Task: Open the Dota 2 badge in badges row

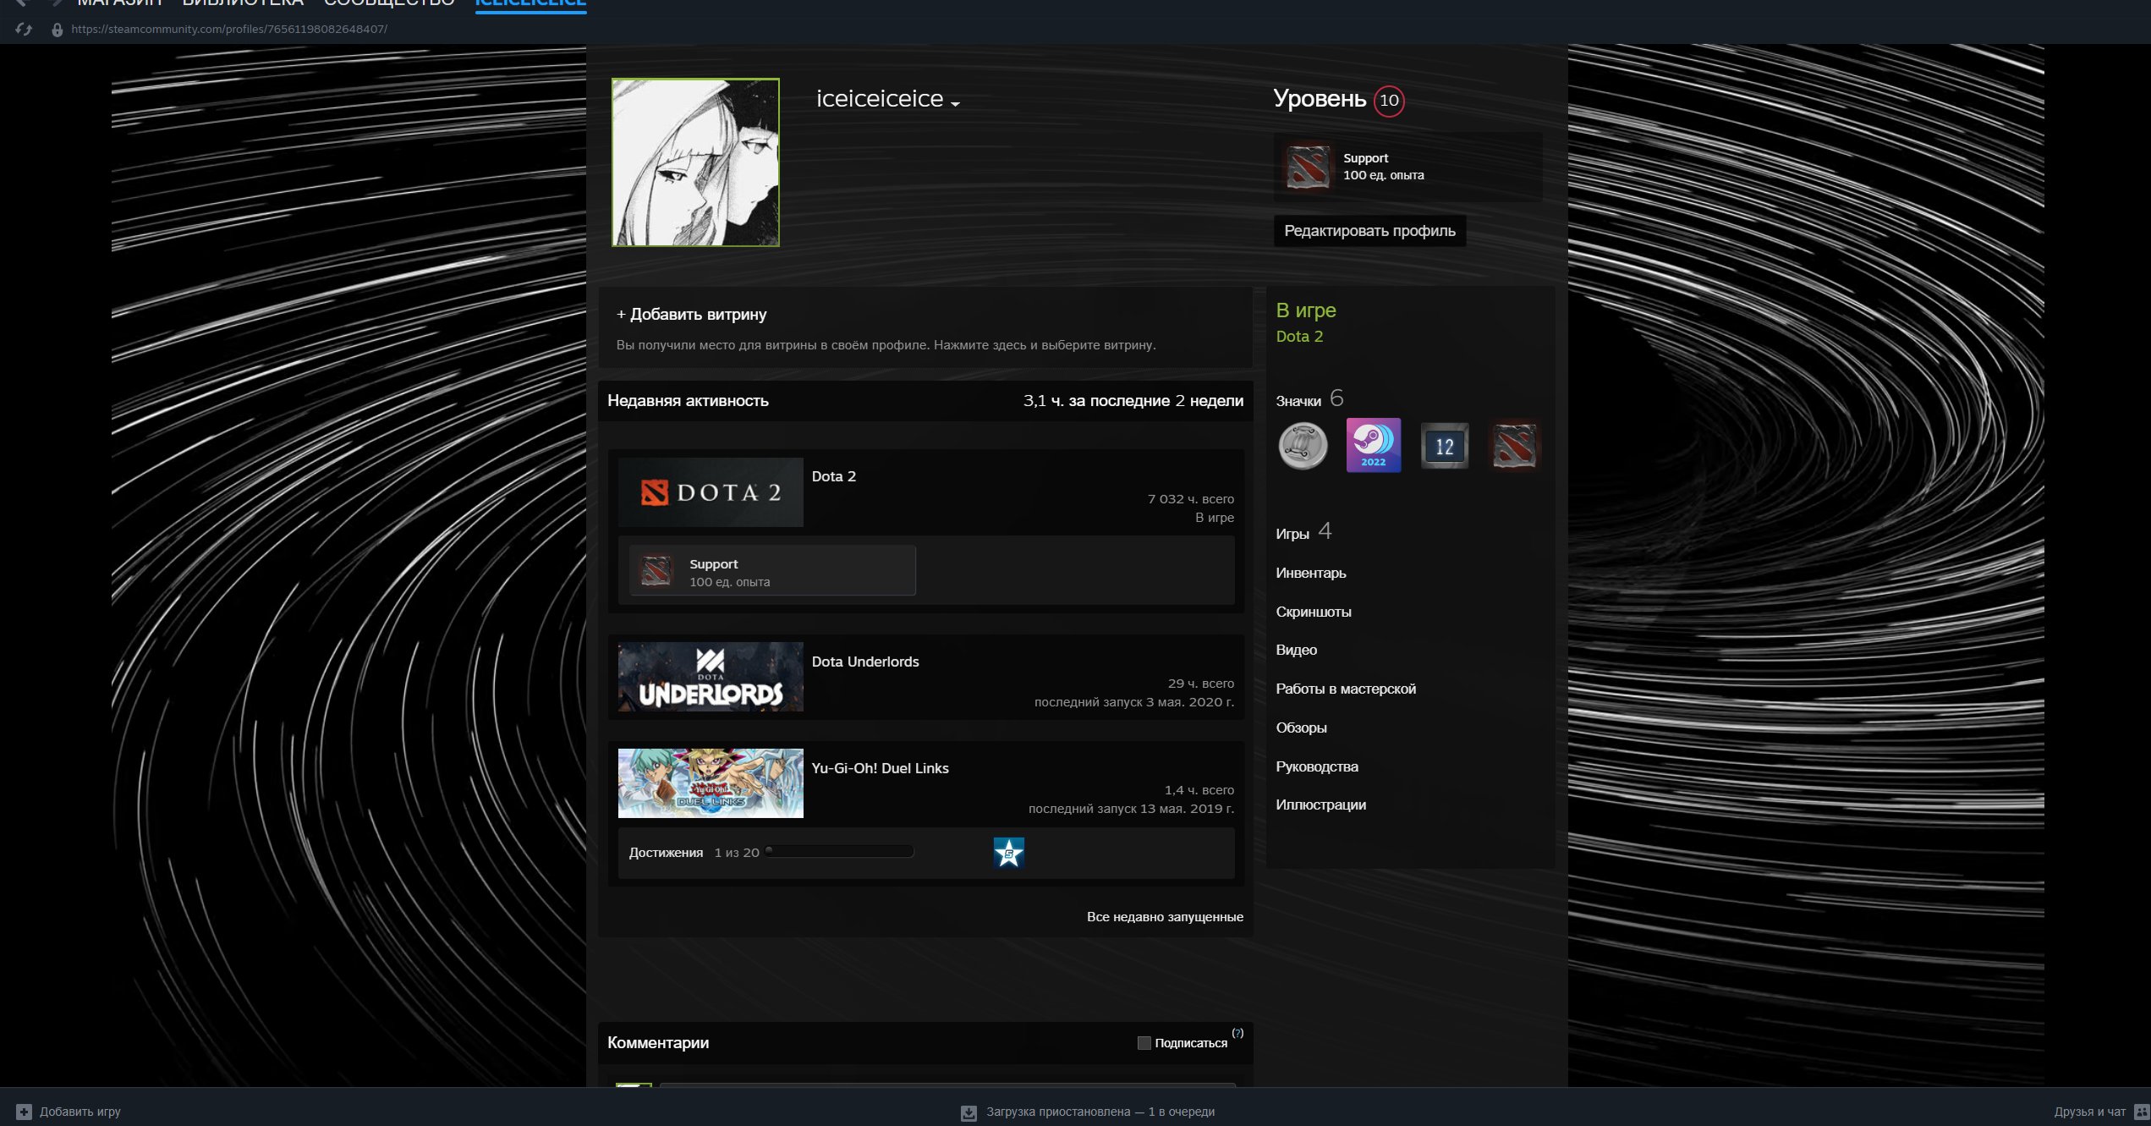Action: (x=1514, y=446)
